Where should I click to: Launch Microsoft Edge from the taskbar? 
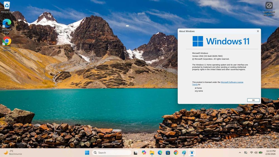click(x=160, y=153)
